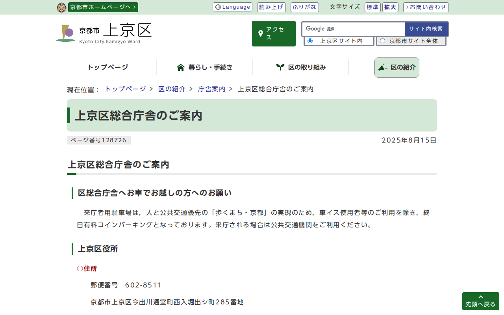
Task: Click the 住所 label
Action: [90, 269]
